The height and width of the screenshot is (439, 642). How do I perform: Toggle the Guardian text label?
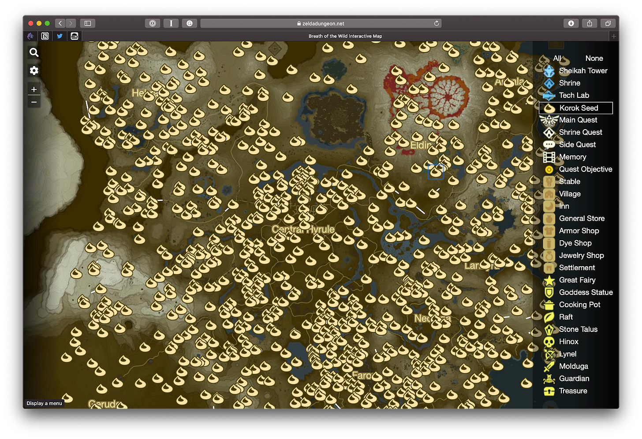tap(574, 379)
